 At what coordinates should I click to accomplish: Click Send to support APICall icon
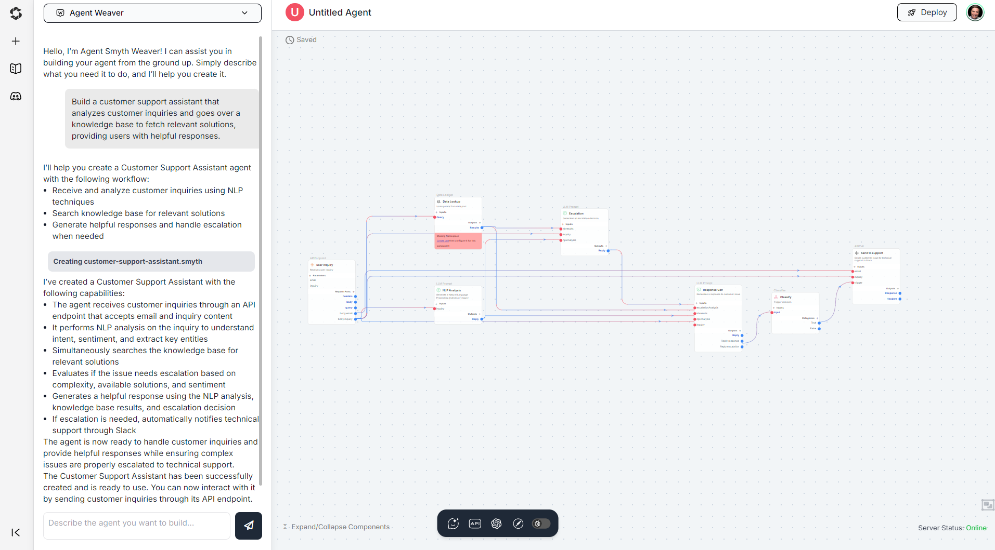click(x=857, y=253)
